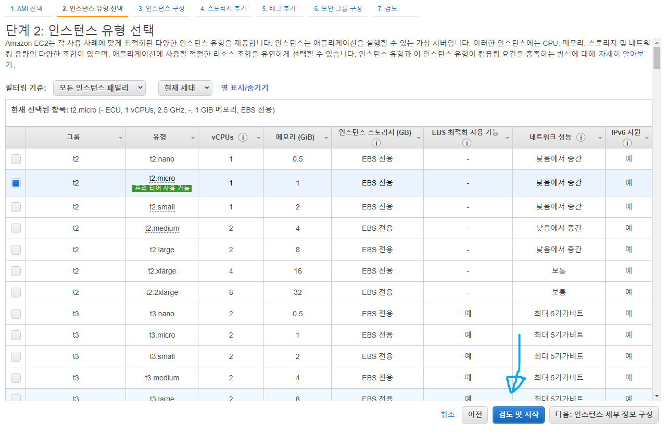Open the vCPUs column sort arrow
The image size is (666, 434).
(x=259, y=138)
